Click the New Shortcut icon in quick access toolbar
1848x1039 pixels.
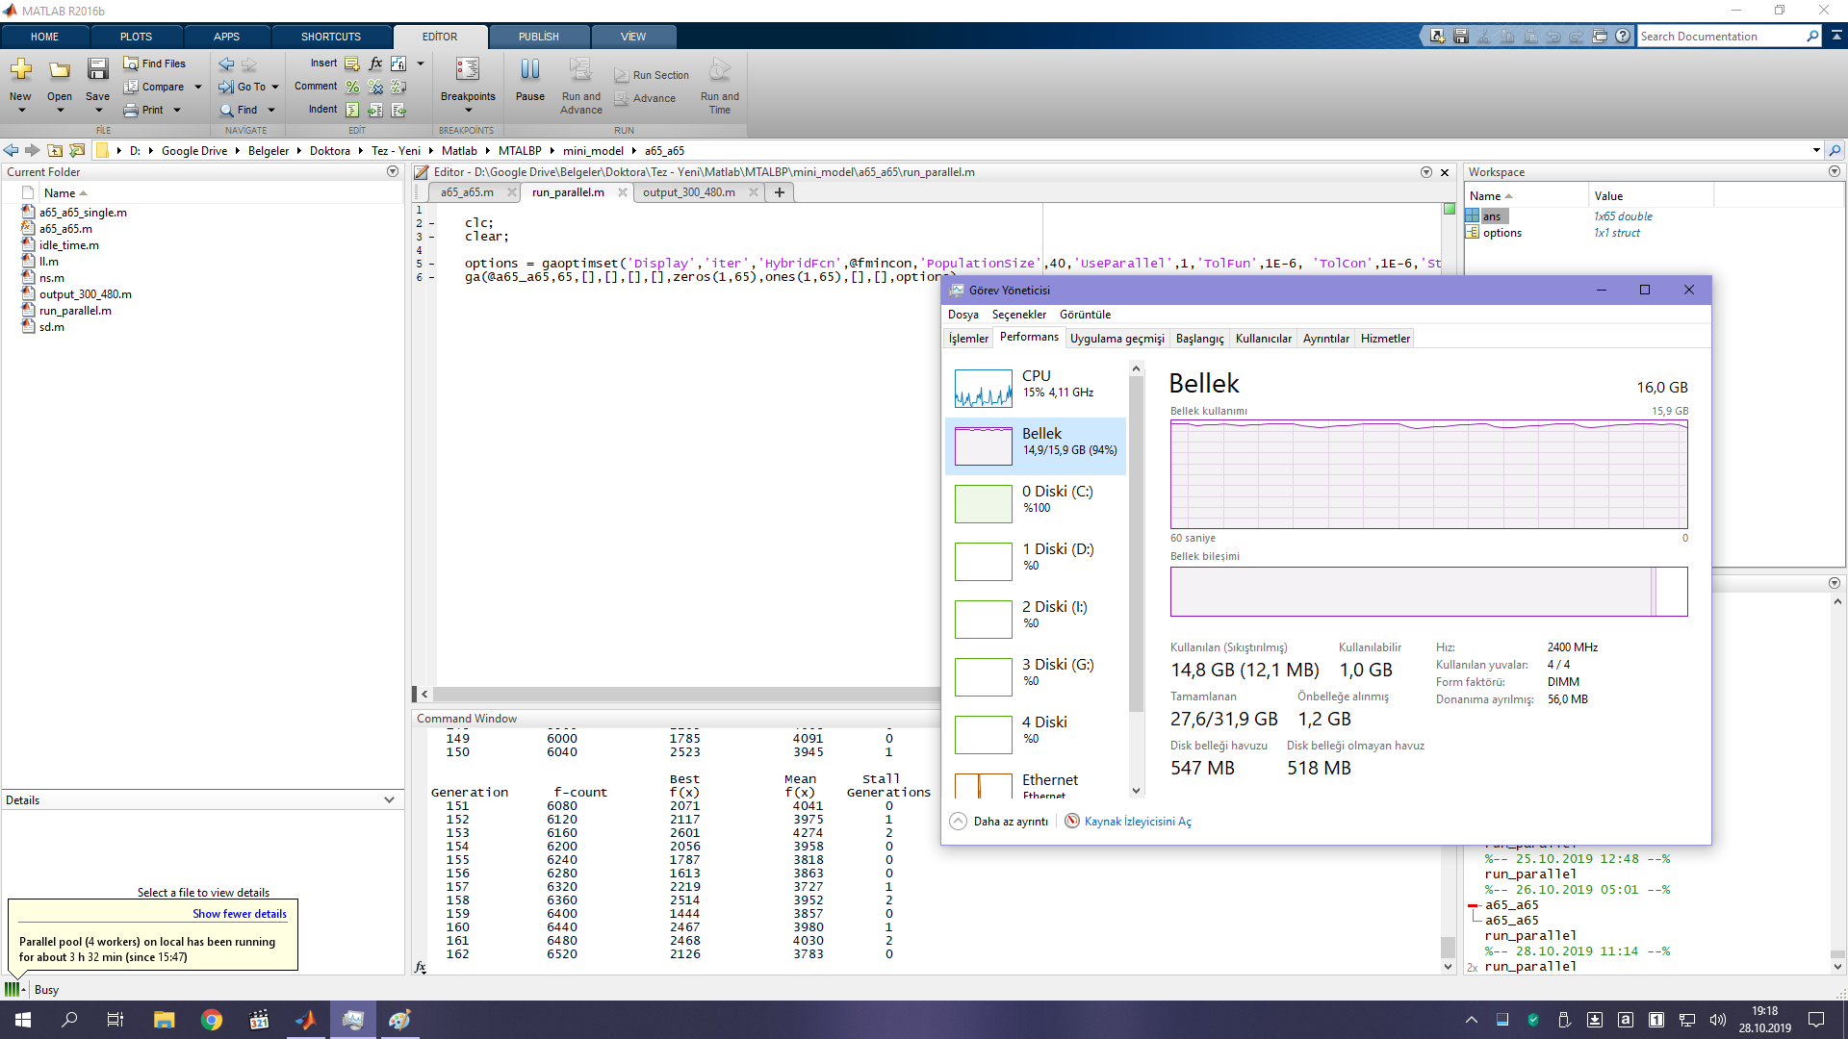coord(1437,37)
